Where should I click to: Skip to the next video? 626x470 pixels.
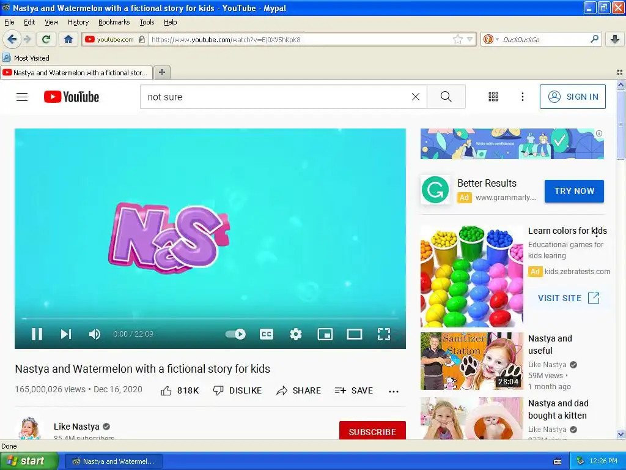[66, 334]
